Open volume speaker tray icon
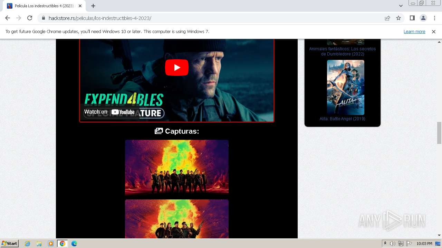 (x=393, y=244)
